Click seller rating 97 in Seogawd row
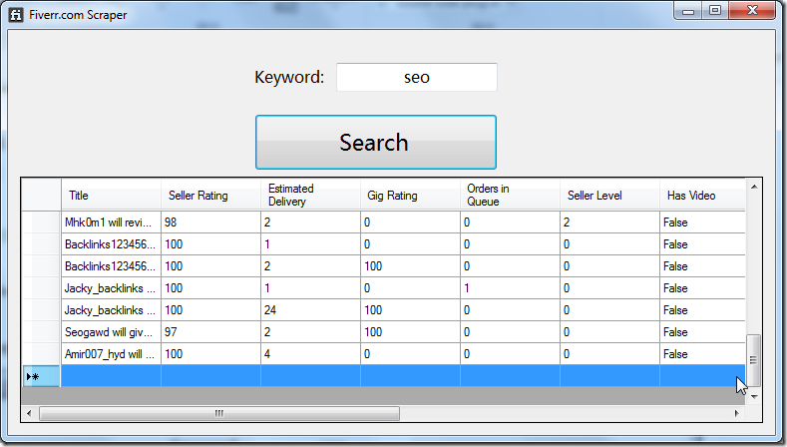787x447 pixels. [x=210, y=332]
